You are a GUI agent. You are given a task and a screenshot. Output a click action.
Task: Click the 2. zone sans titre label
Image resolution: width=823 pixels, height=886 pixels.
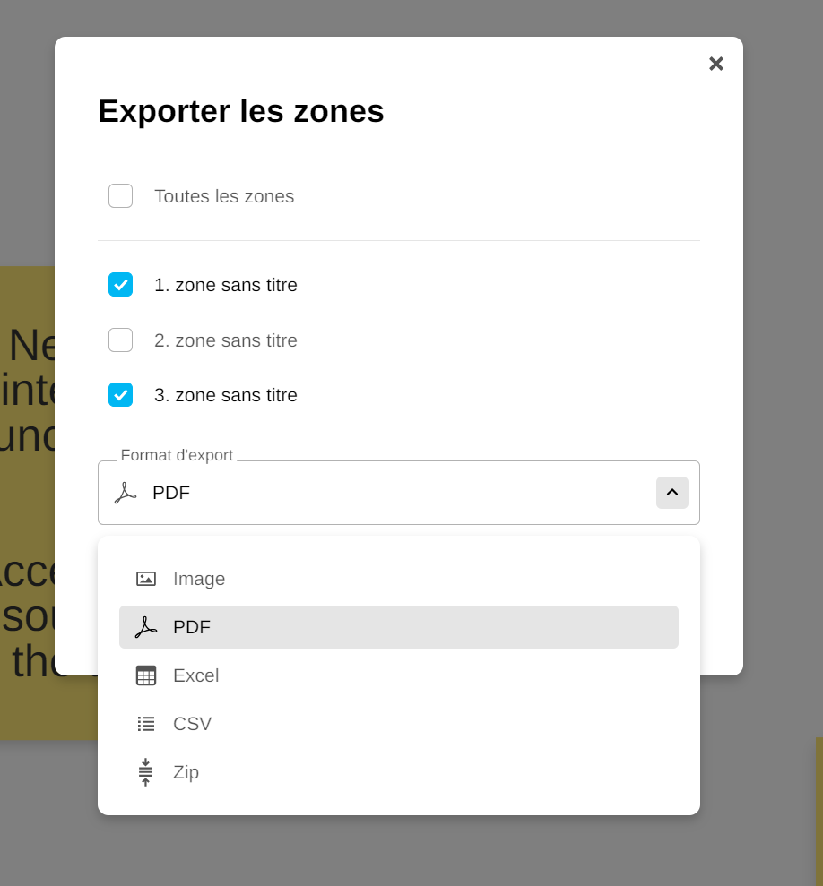[x=226, y=340]
